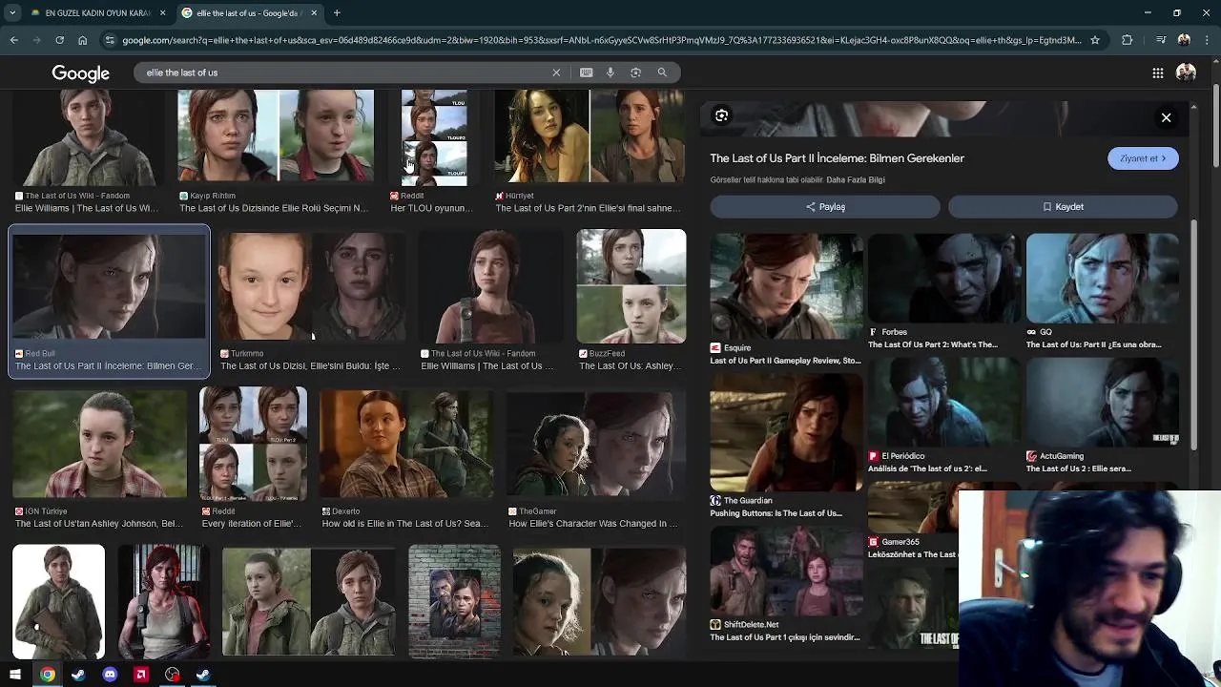Image resolution: width=1221 pixels, height=687 pixels.
Task: Open AMD Software from the taskbar
Action: point(141,675)
